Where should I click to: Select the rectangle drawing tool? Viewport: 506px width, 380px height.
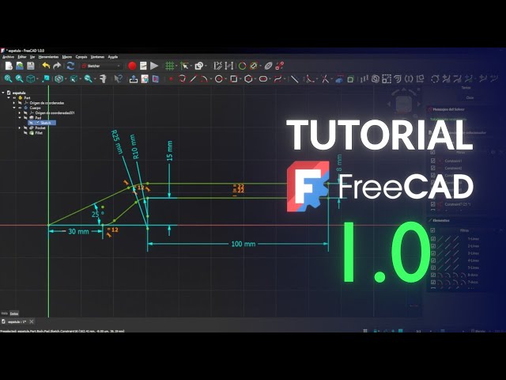(x=234, y=78)
